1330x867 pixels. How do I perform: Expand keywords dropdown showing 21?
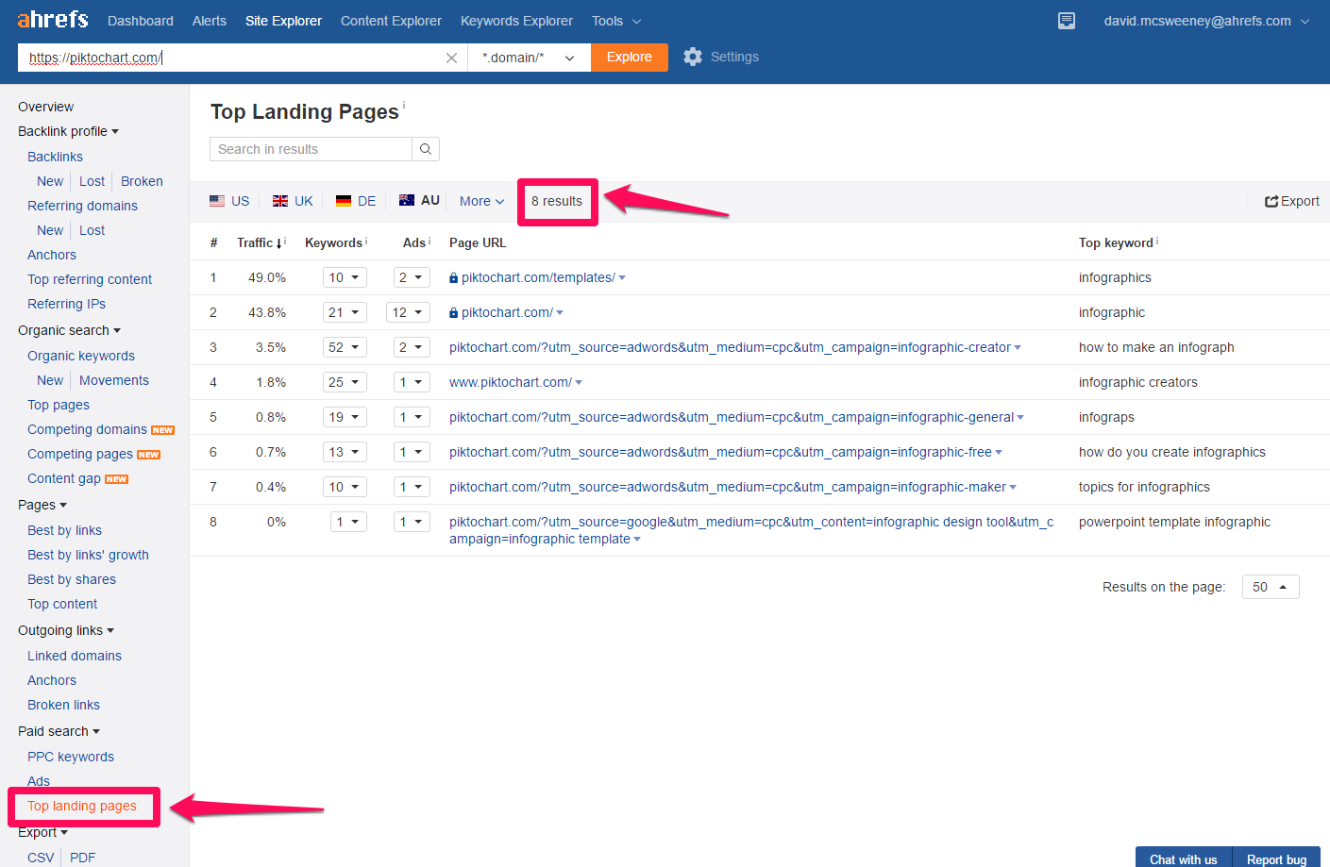point(345,312)
